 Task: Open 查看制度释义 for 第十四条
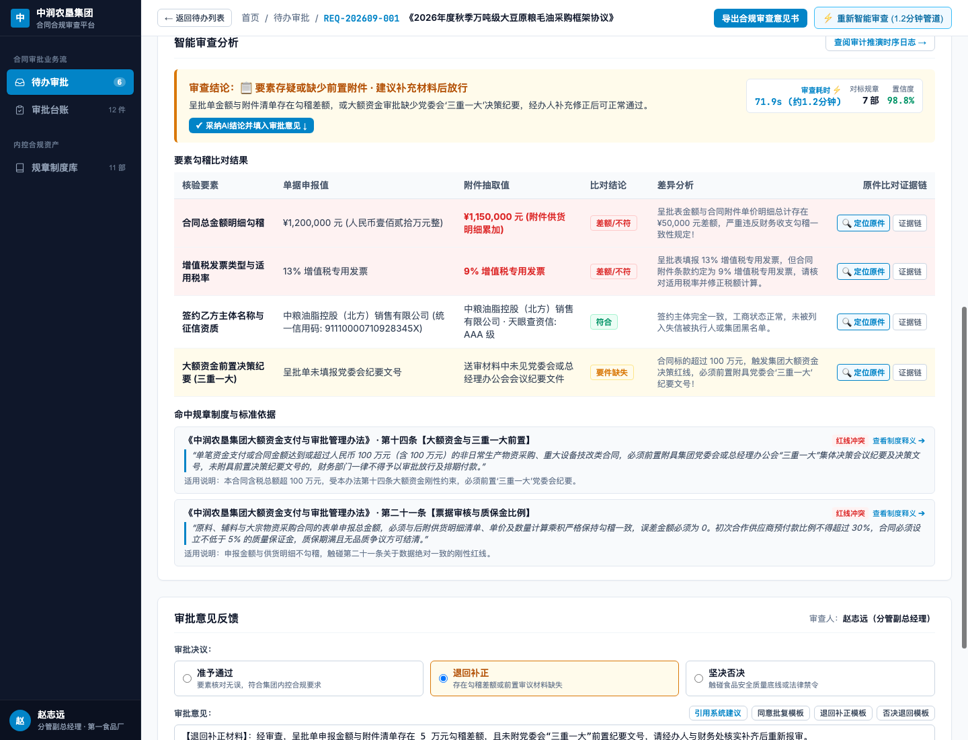click(x=899, y=441)
